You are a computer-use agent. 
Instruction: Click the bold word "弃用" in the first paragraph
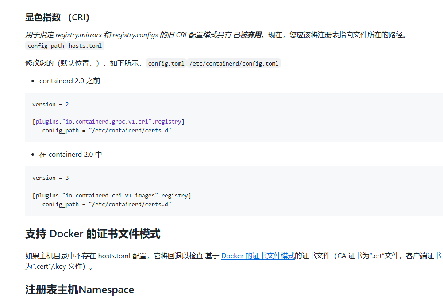pyautogui.click(x=254, y=35)
